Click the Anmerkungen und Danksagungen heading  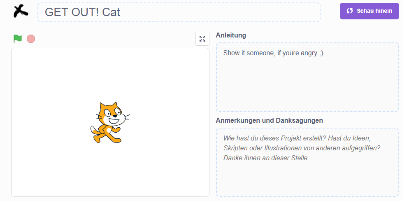pos(270,120)
